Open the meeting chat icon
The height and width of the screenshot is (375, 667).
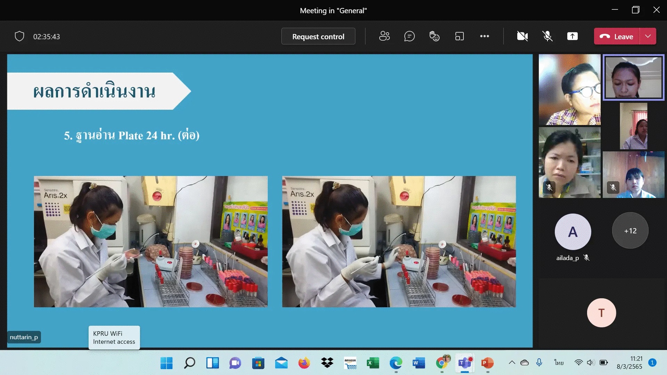point(409,36)
